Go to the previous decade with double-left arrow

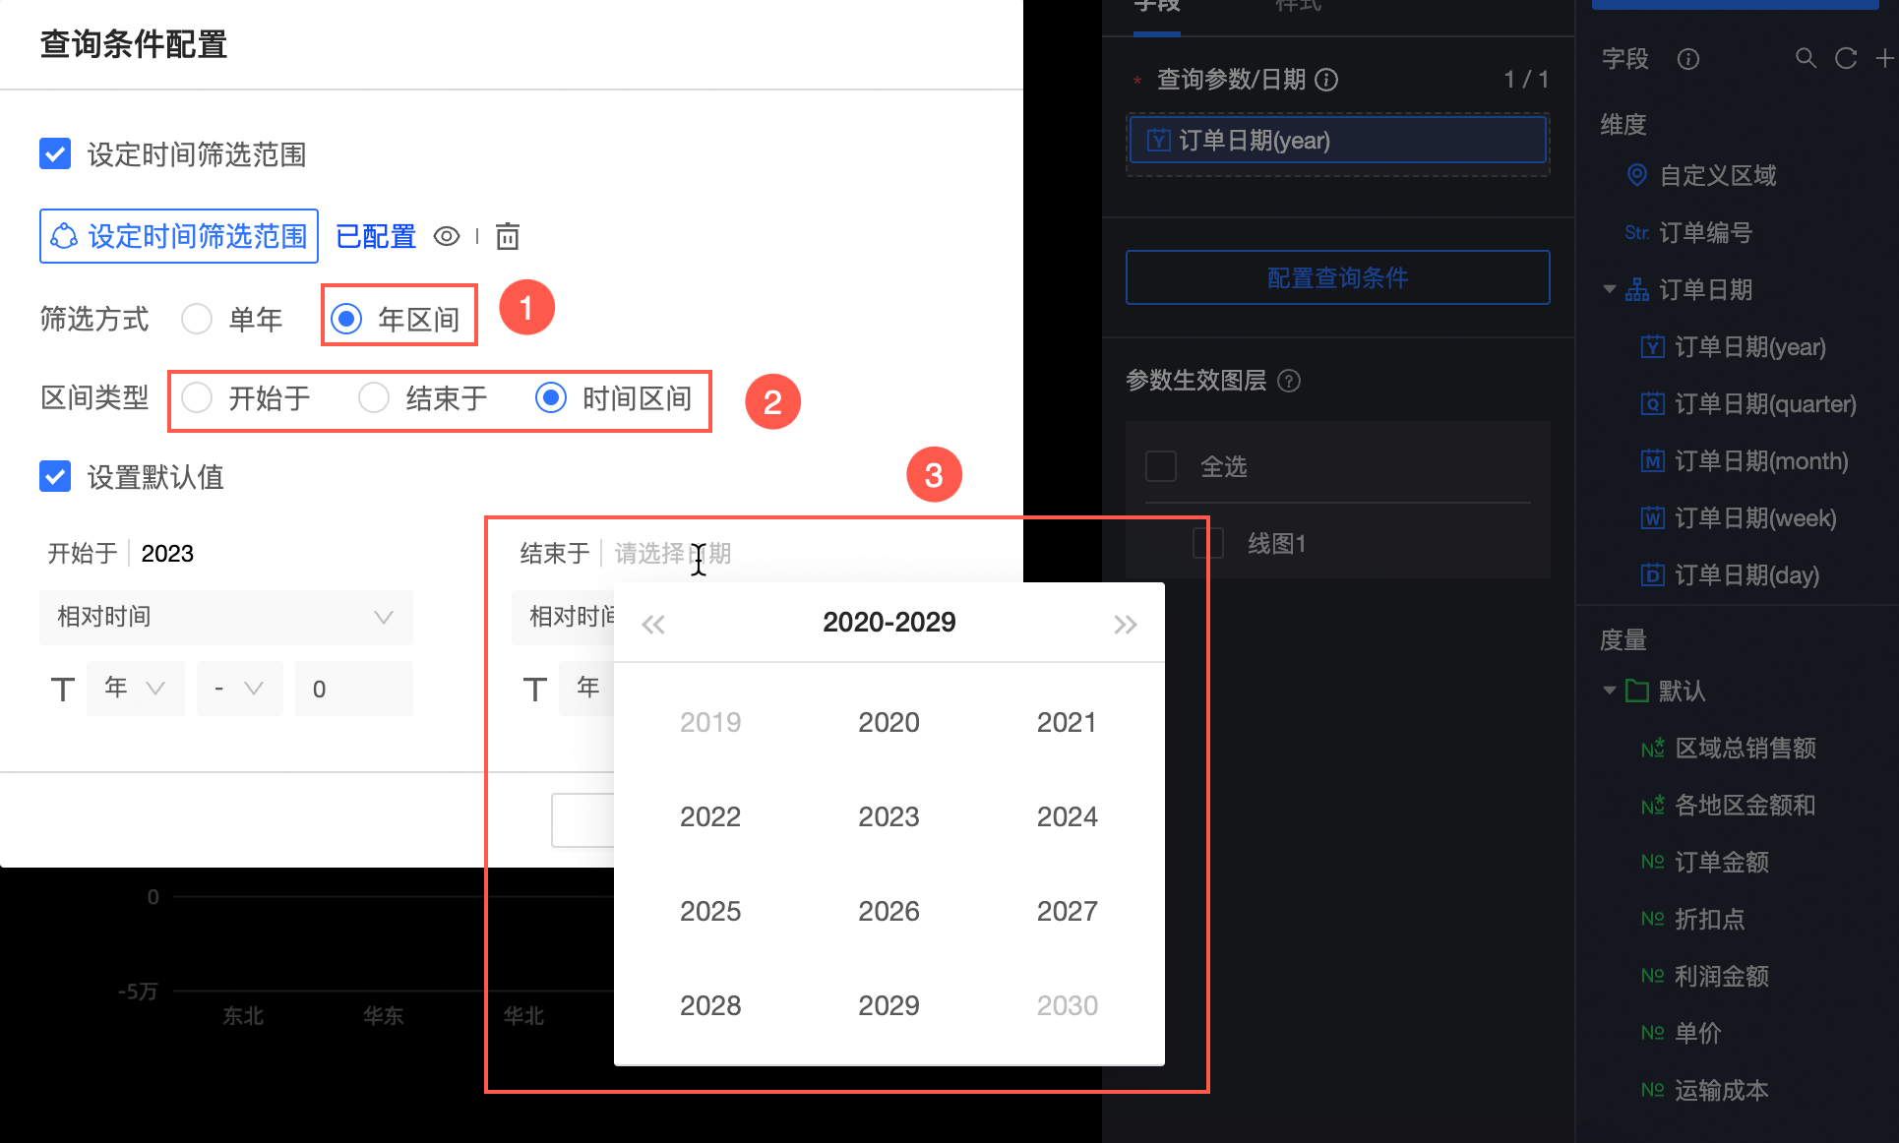point(653,624)
